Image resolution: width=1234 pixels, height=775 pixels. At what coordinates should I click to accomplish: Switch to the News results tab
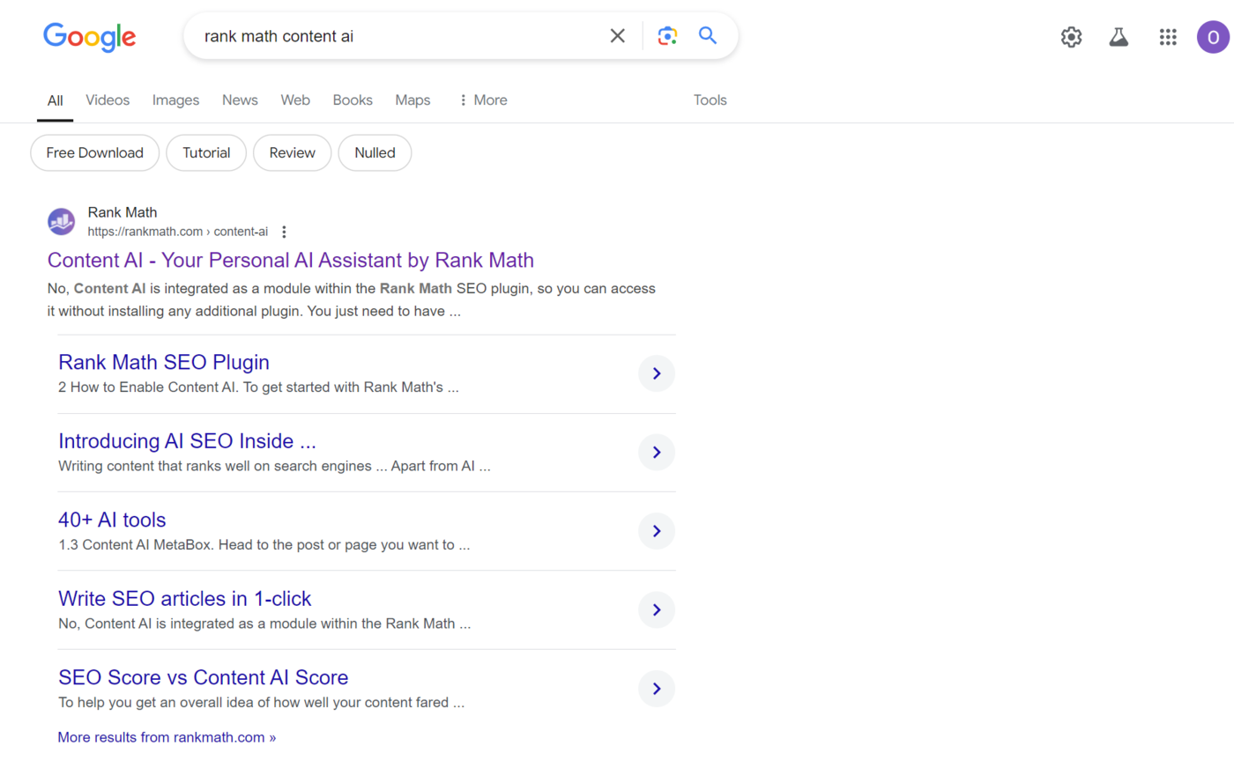coord(240,100)
